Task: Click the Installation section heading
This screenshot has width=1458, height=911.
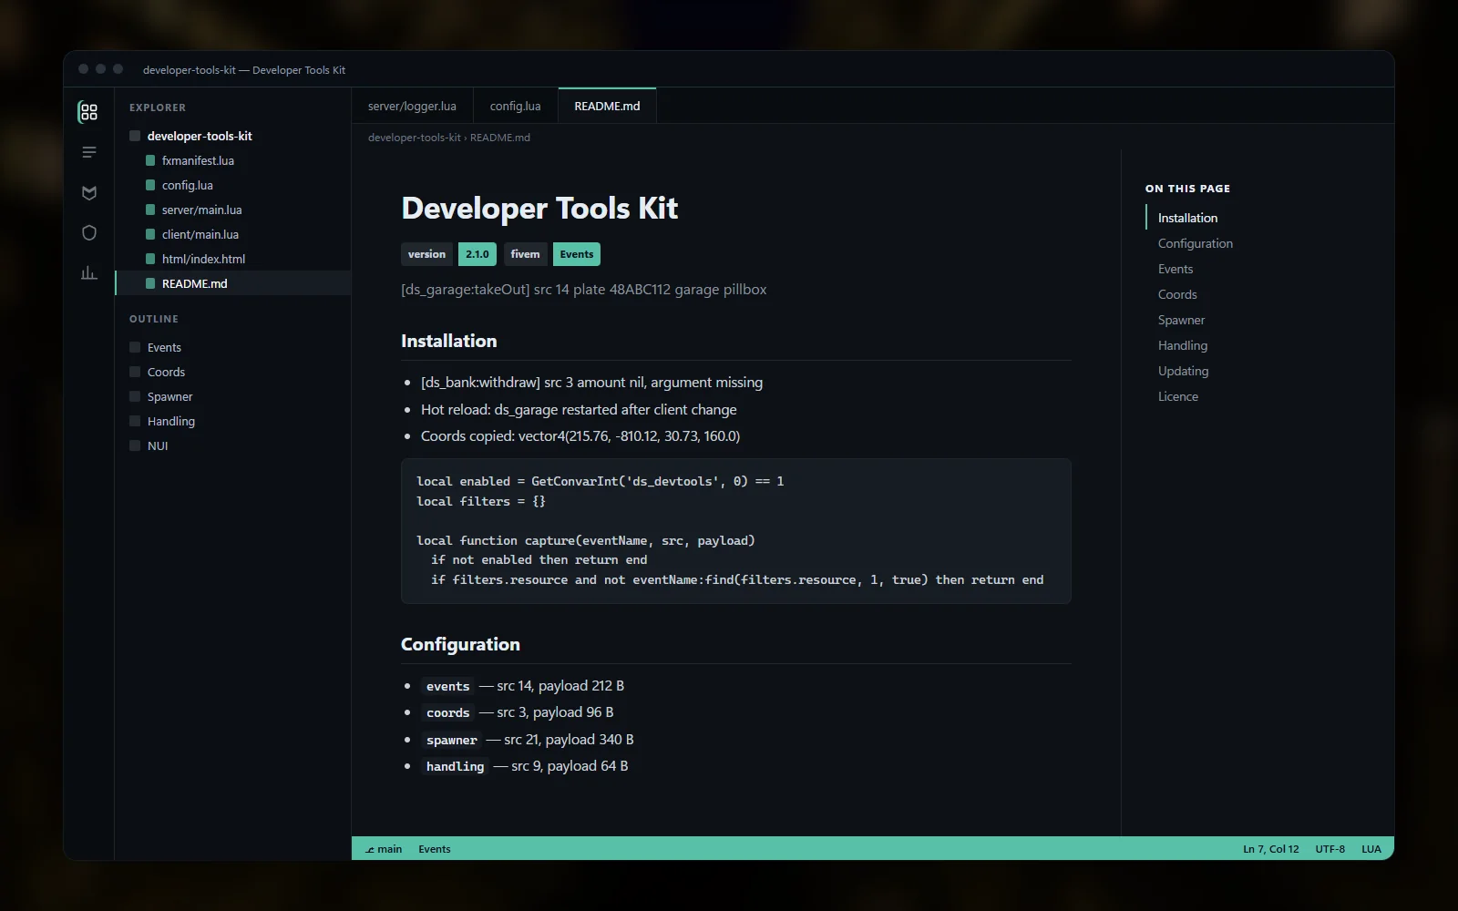Action: [449, 341]
